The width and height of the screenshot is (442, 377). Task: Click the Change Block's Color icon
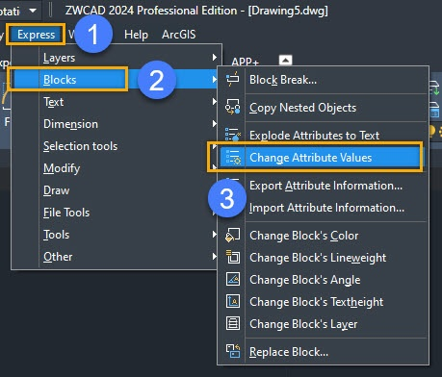(x=233, y=235)
